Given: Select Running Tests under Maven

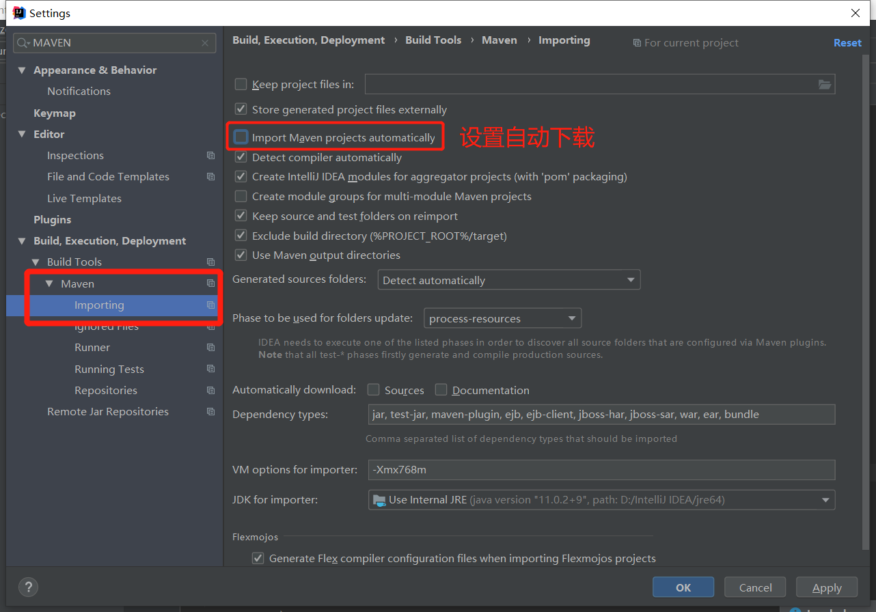Looking at the screenshot, I should [x=109, y=370].
